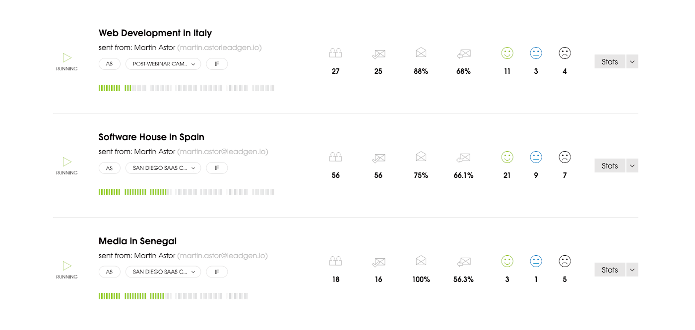This screenshot has width=695, height=330.
Task: Click the blue neutral face icon for Media in Senegal
Action: pos(536,261)
